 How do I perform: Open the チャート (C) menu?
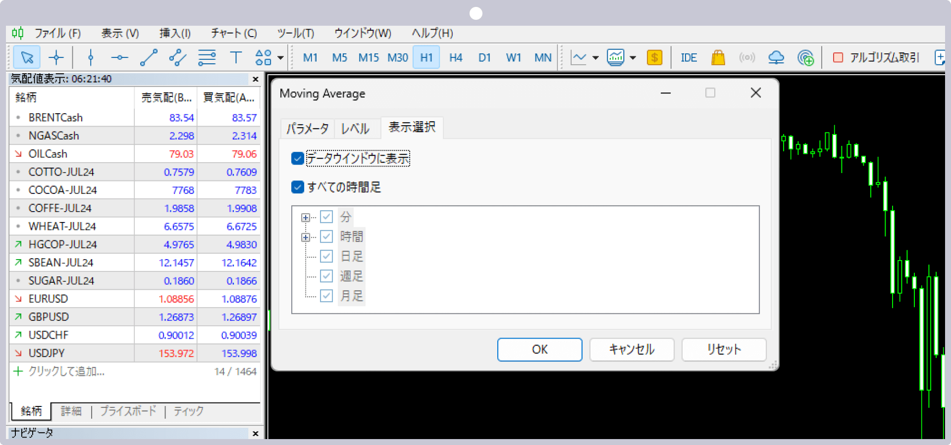[234, 33]
